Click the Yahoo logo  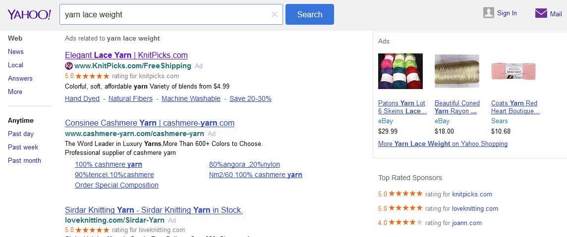(x=29, y=14)
